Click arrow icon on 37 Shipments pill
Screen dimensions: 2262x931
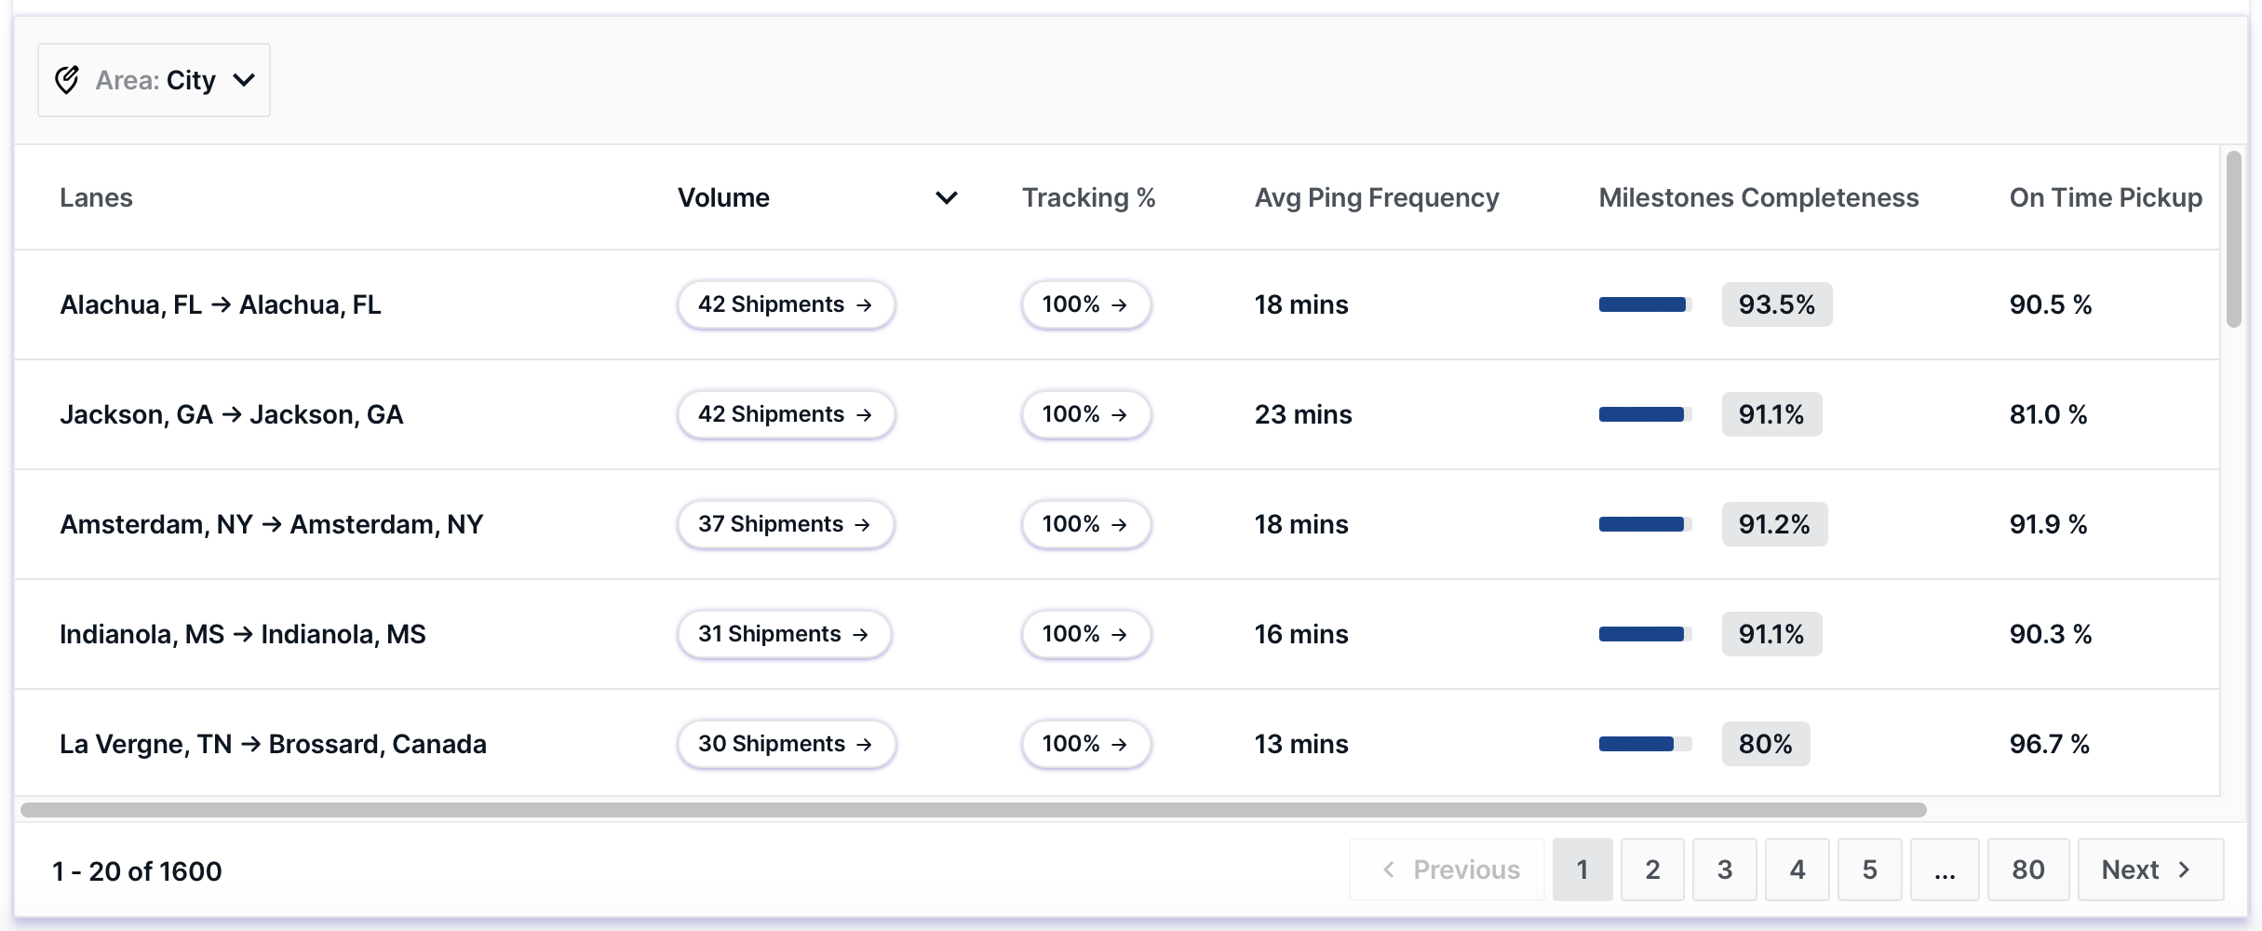(862, 524)
